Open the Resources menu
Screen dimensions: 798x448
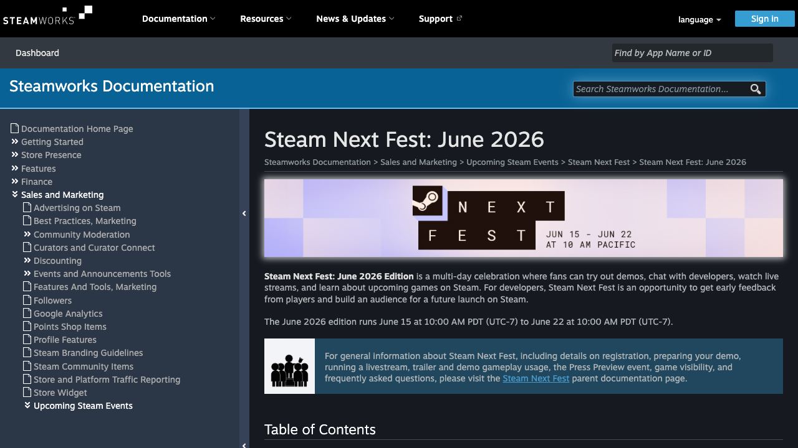(x=266, y=19)
